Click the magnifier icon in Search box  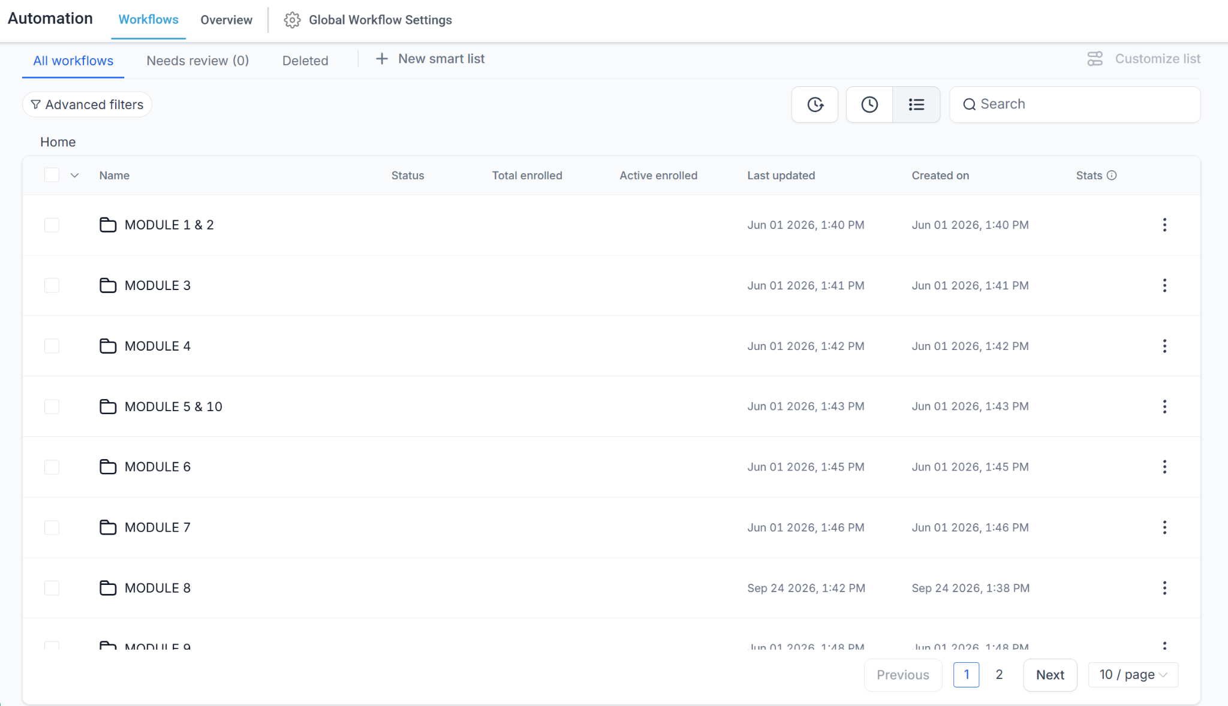(969, 104)
